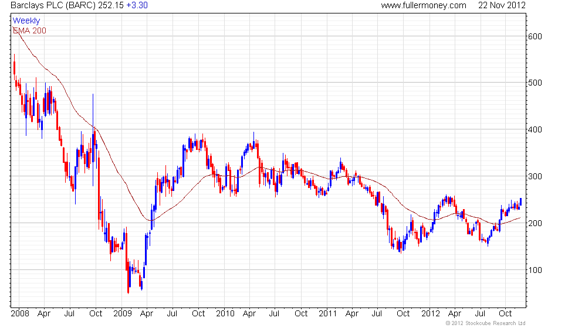575x328 pixels.
Task: Click the 2009 label on time axis
Action: pos(123,314)
